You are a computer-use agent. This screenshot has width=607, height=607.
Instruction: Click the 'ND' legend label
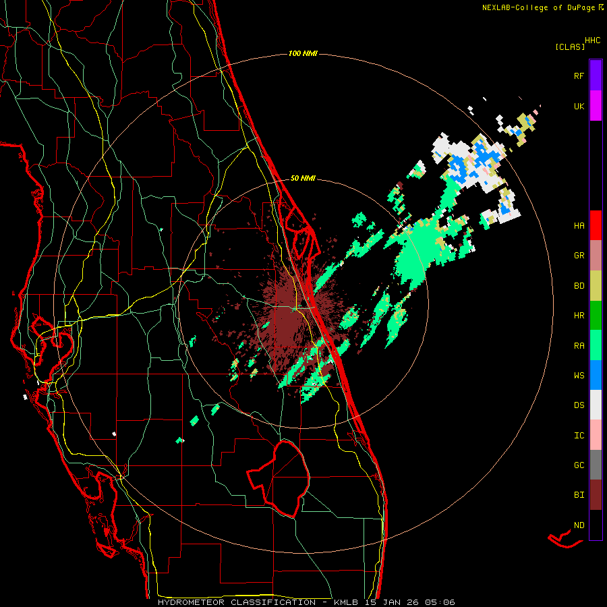(579, 525)
